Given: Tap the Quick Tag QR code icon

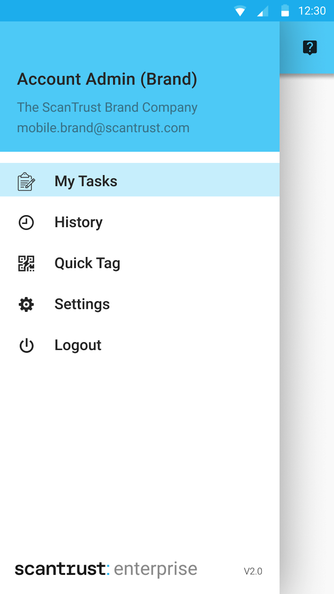Looking at the screenshot, I should (x=26, y=264).
